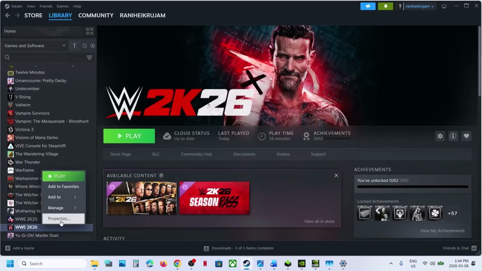Viewport: 482px width, 271px height.
Task: Open the View menu
Action: click(x=31, y=6)
